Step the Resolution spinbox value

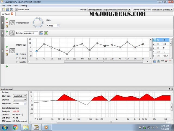(x=25, y=103)
